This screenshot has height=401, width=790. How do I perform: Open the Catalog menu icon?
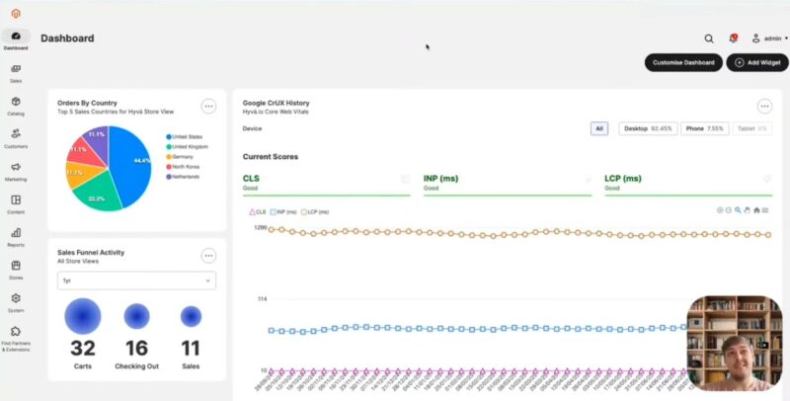(x=16, y=104)
